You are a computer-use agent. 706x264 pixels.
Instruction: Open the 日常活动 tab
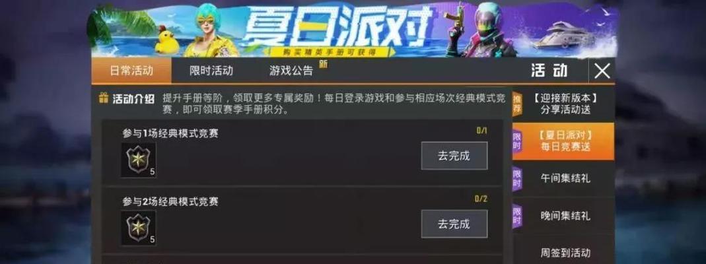pos(131,71)
